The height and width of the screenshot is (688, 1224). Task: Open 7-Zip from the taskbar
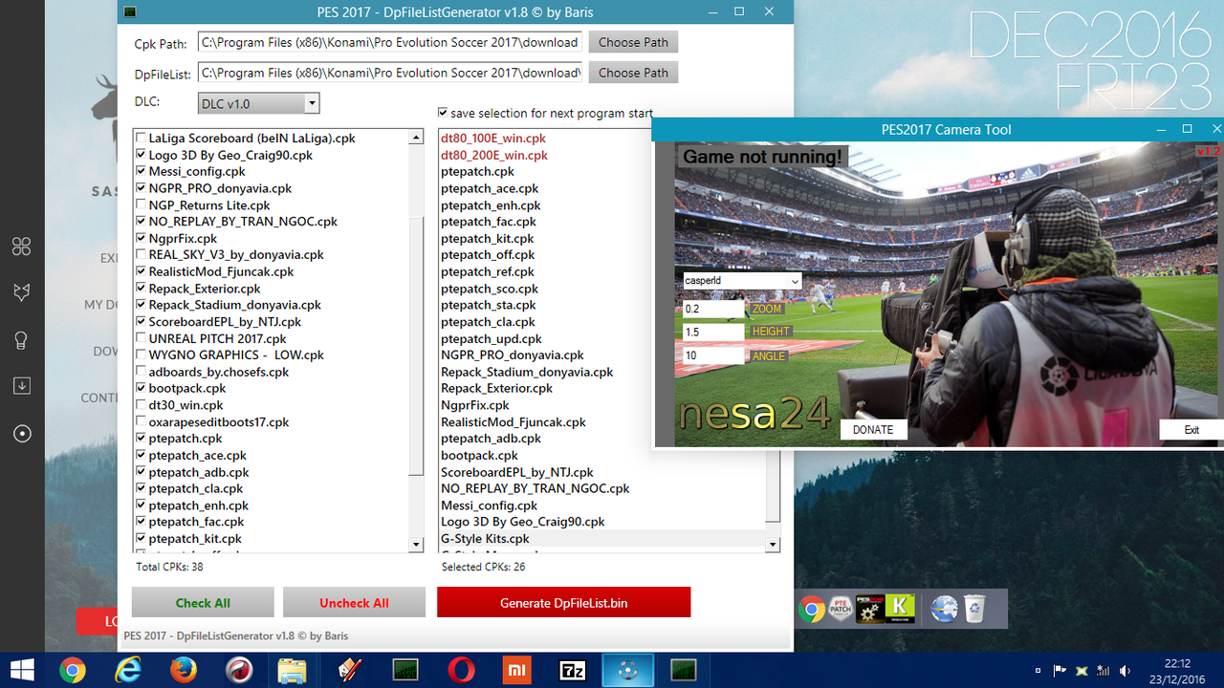[x=573, y=671]
